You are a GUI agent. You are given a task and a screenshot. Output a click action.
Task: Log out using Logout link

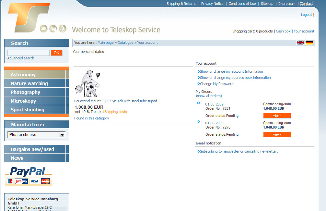307,15
